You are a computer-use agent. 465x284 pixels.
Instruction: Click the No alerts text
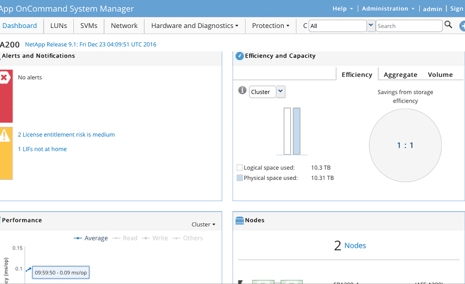[30, 77]
